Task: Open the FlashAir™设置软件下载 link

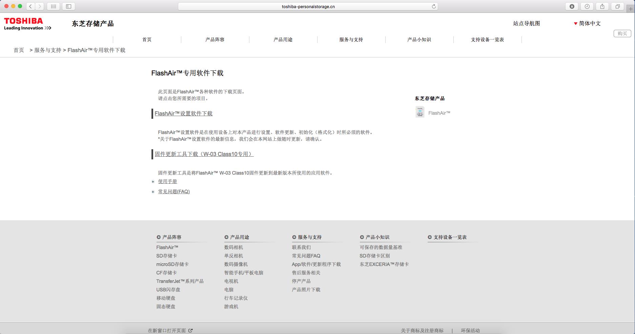Action: pos(183,113)
